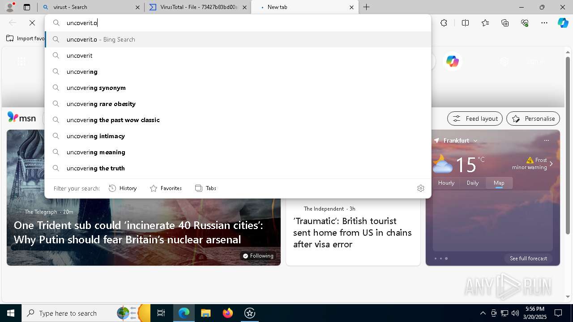Screen dimensions: 573x322
Task: Select the uncovering rare obesity suggestion
Action: [238, 104]
